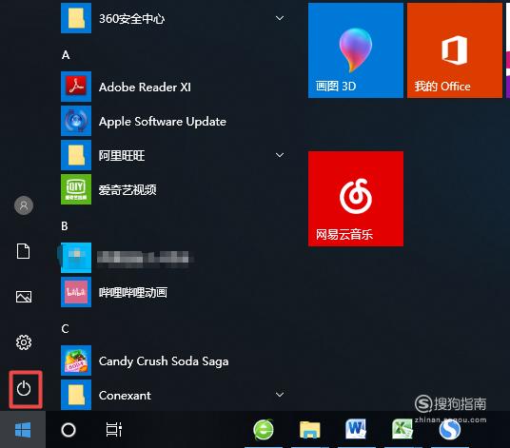Click the 阿里旺旺 folder icon
This screenshot has width=510, height=448.
[76, 155]
